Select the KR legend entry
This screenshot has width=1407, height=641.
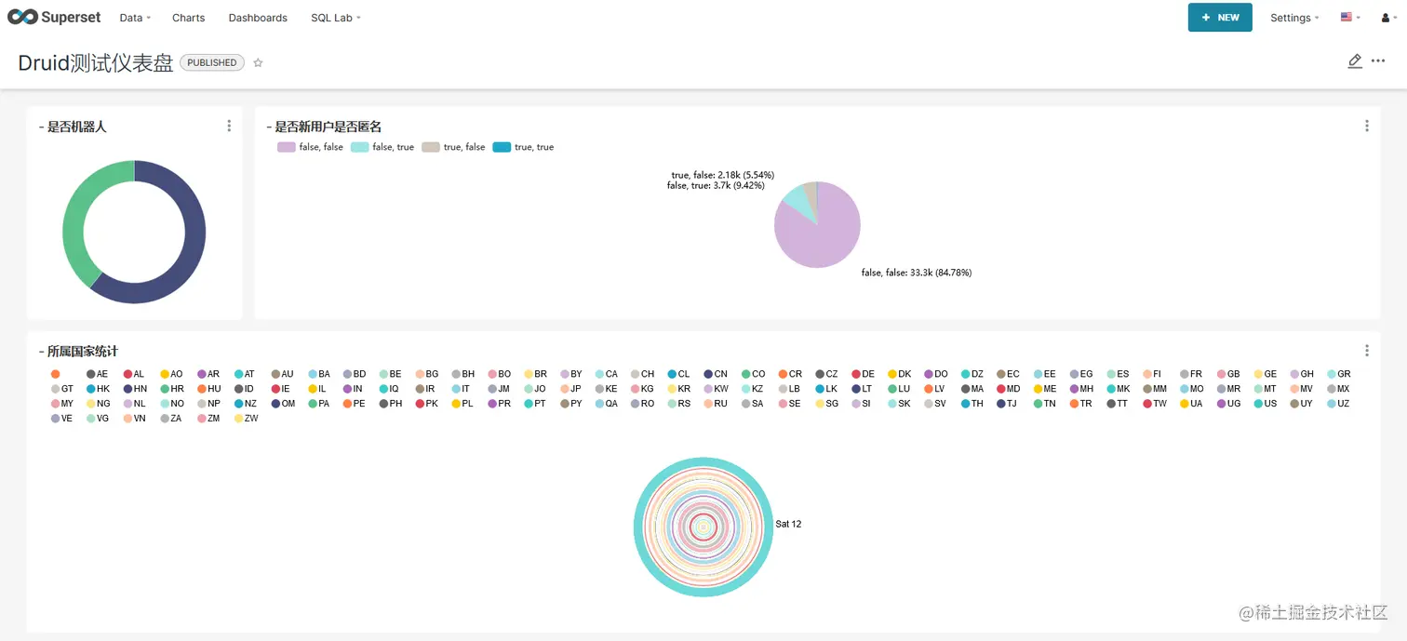point(679,389)
